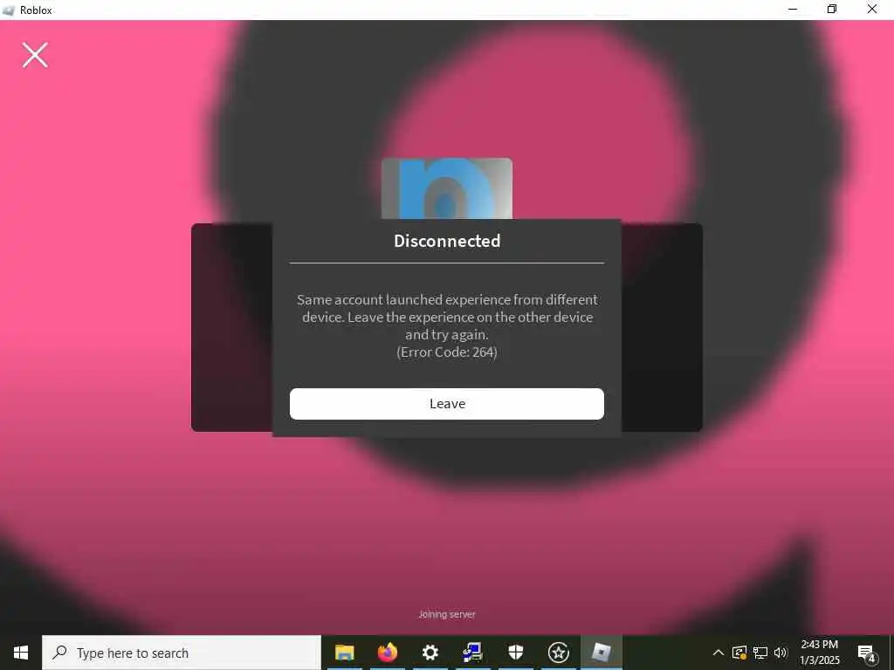Open the circled star app in the taskbar
Image resolution: width=894 pixels, height=670 pixels.
pos(558,653)
